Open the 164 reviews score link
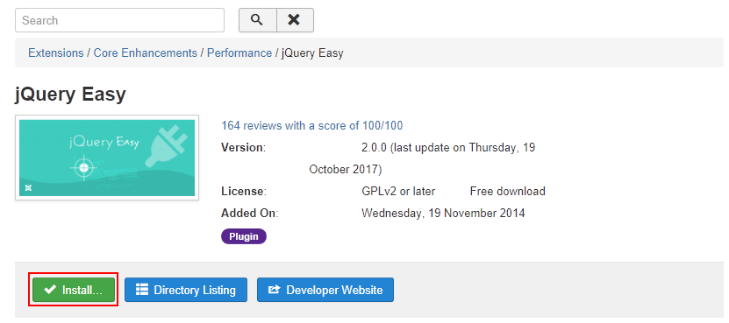Screen dimensions: 729x323 [x=312, y=125]
